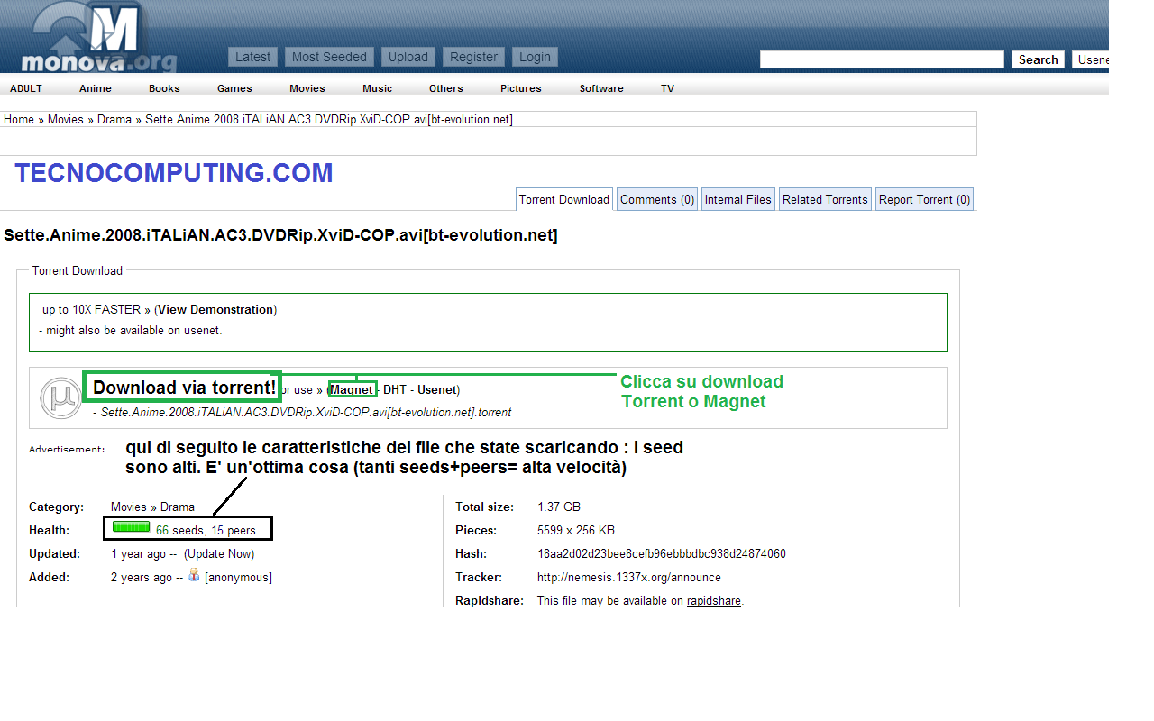The image size is (1154, 721).
Task: Click the Usenet button next to Search
Action: 1091,59
